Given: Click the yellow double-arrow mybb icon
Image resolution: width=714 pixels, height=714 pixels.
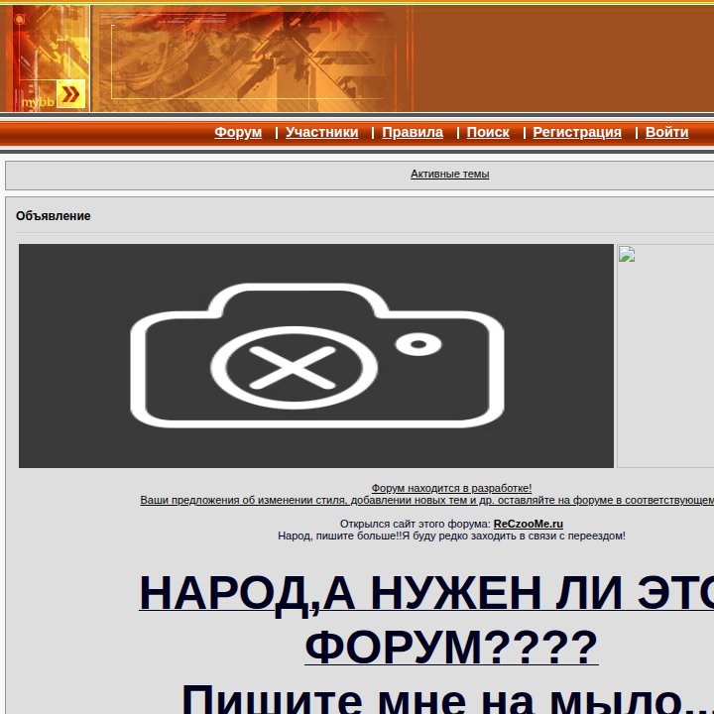Looking at the screenshot, I should coord(70,94).
